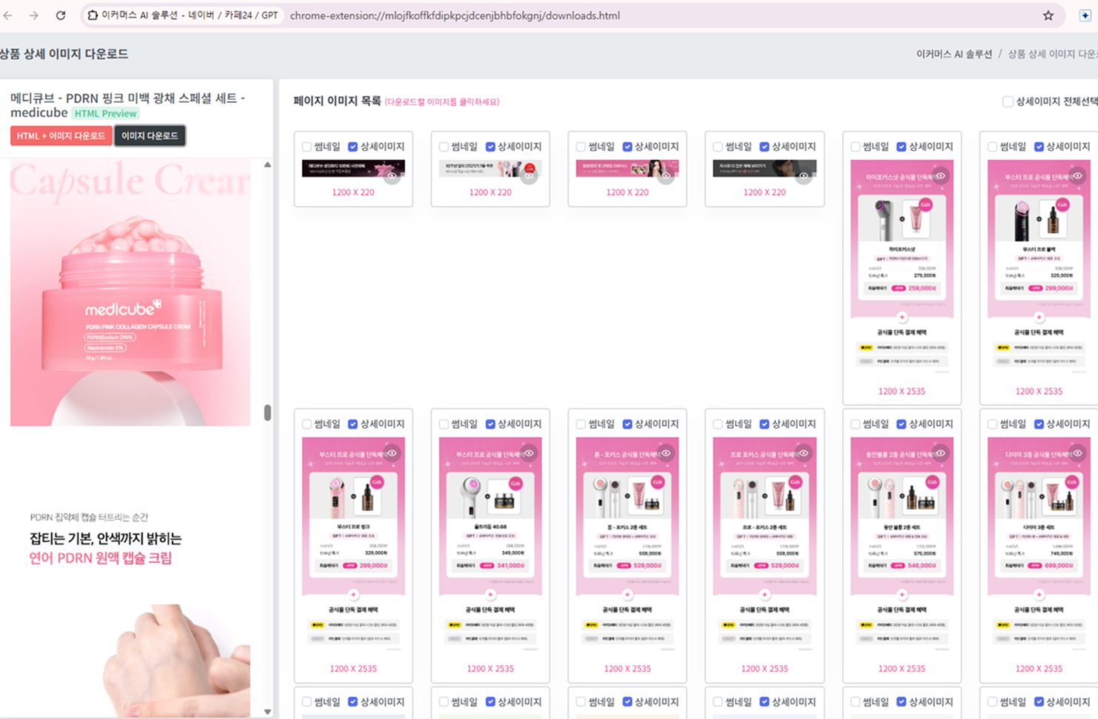Click '1200 X 220' label under the '10주년' banner
The height and width of the screenshot is (719, 1098).
pos(490,192)
